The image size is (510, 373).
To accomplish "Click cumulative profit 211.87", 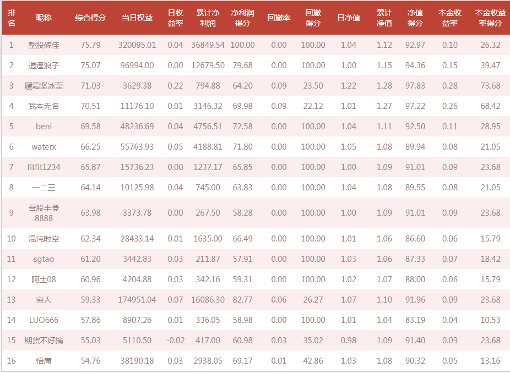I will coord(208,259).
